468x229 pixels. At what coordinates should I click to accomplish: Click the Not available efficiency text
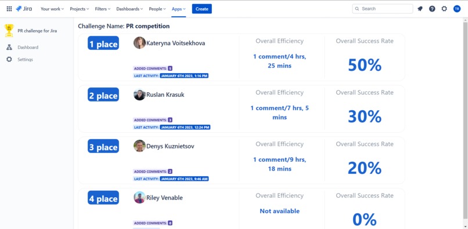tap(279, 211)
